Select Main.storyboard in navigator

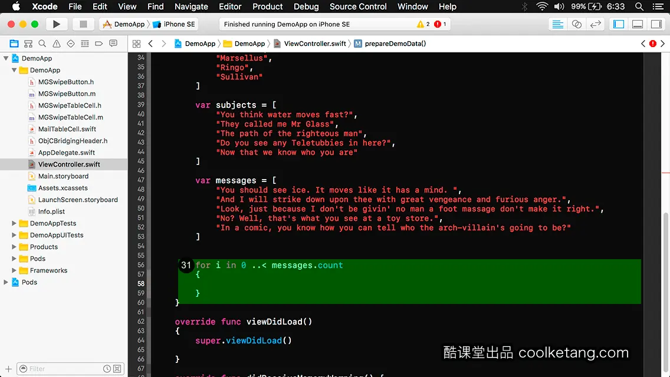[63, 176]
